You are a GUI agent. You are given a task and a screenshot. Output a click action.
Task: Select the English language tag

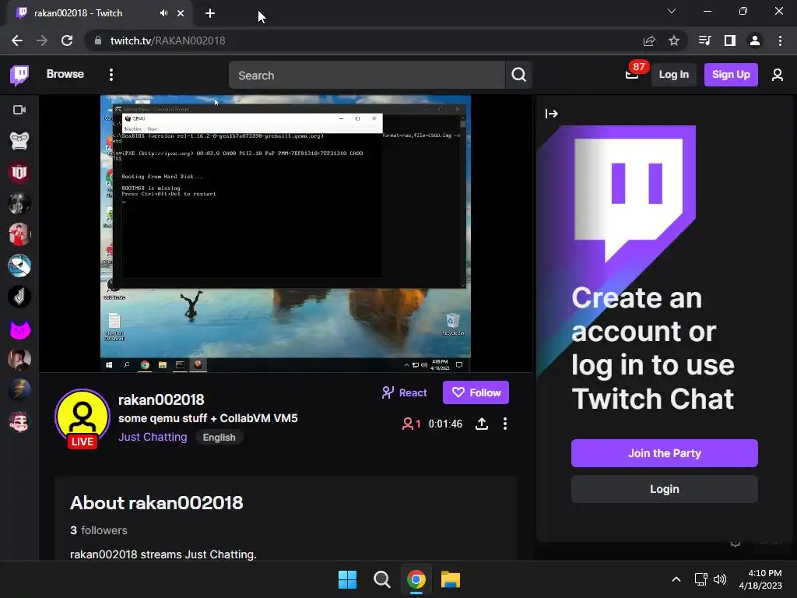[219, 438]
